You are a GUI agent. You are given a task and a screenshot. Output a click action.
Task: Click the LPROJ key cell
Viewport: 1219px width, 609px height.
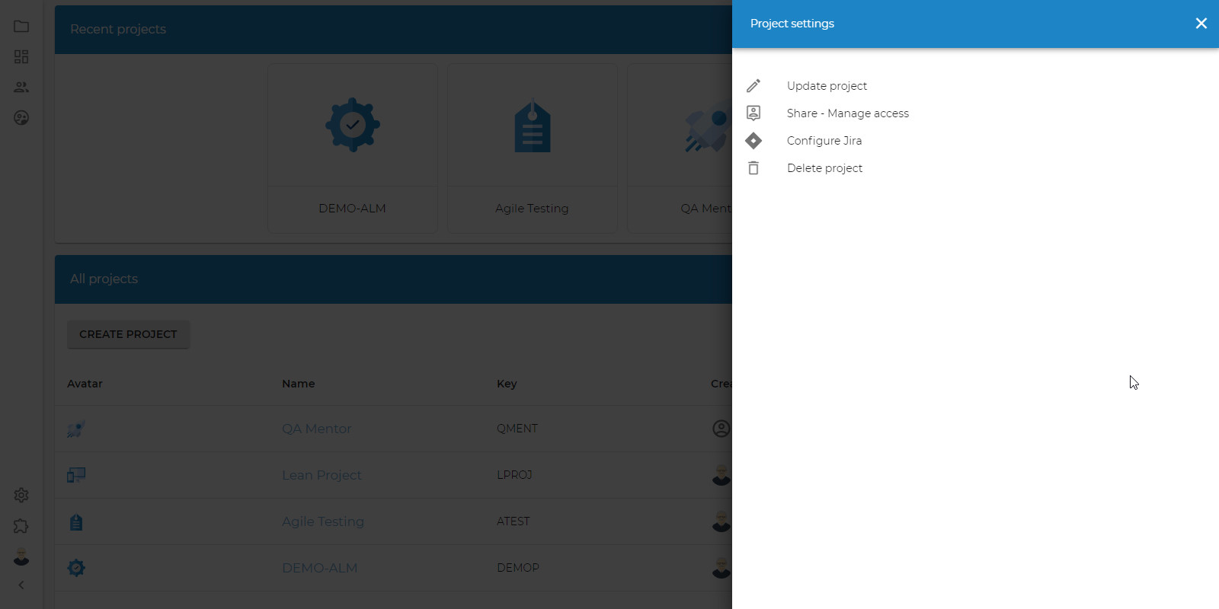click(x=514, y=475)
